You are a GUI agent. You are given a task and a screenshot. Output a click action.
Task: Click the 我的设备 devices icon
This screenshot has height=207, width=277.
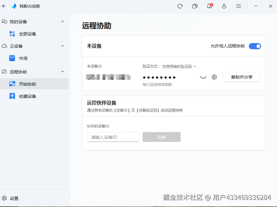tap(4, 21)
